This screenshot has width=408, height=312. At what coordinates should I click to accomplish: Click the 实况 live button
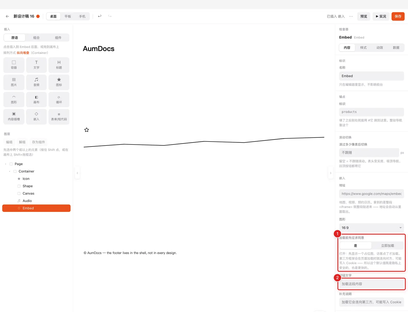[381, 16]
